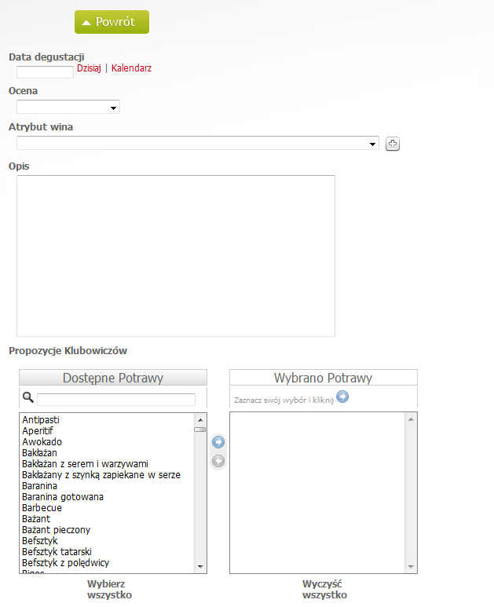Click the left arrow icon to remove dish

coord(218,461)
